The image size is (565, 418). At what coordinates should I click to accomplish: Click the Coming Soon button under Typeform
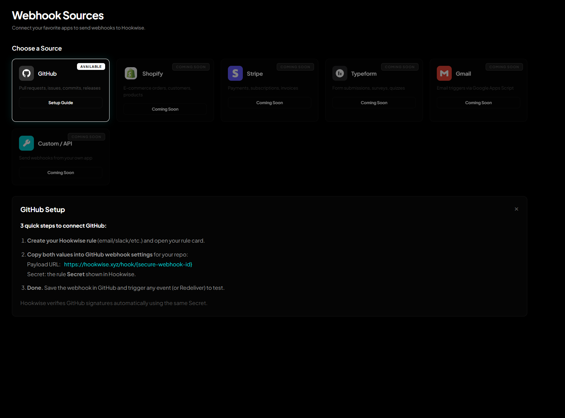pos(374,102)
